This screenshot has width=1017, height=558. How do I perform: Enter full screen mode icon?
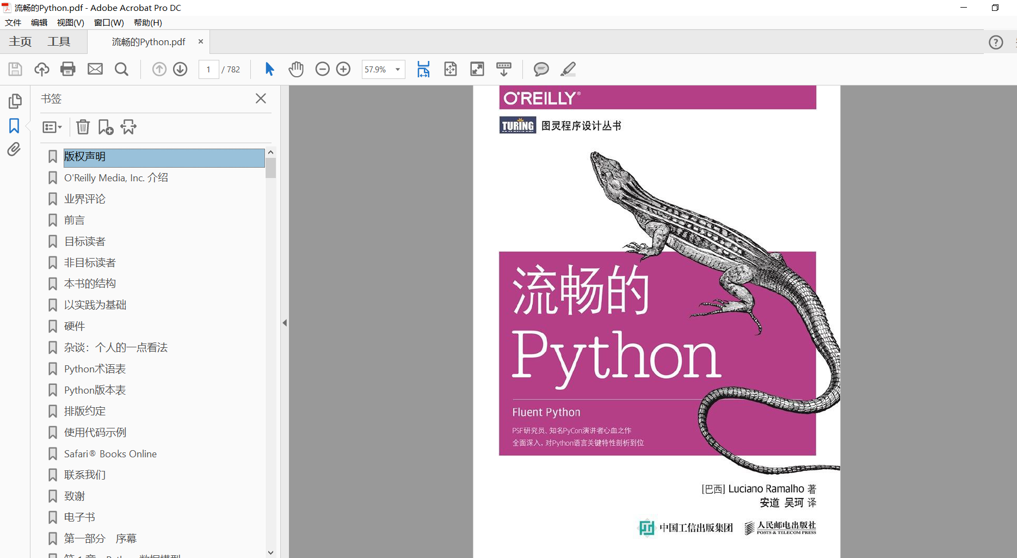tap(477, 69)
